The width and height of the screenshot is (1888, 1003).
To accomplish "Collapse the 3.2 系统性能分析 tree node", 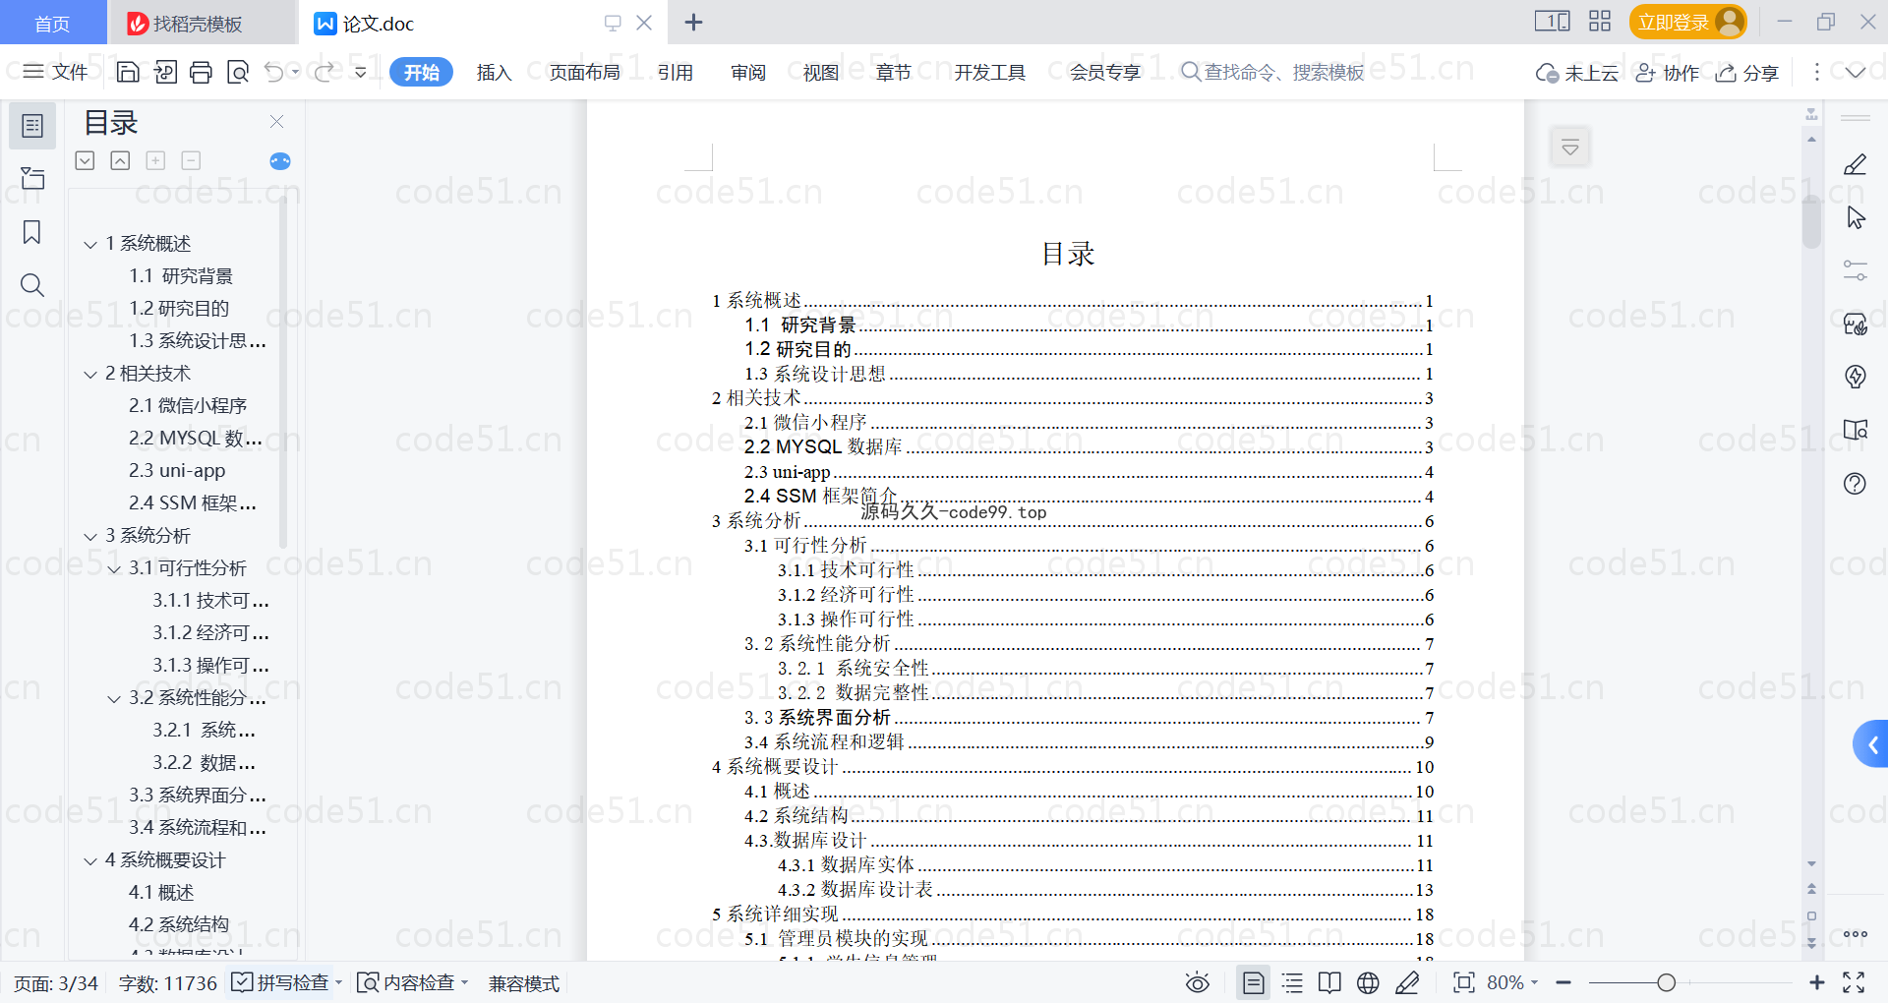I will pyautogui.click(x=114, y=698).
